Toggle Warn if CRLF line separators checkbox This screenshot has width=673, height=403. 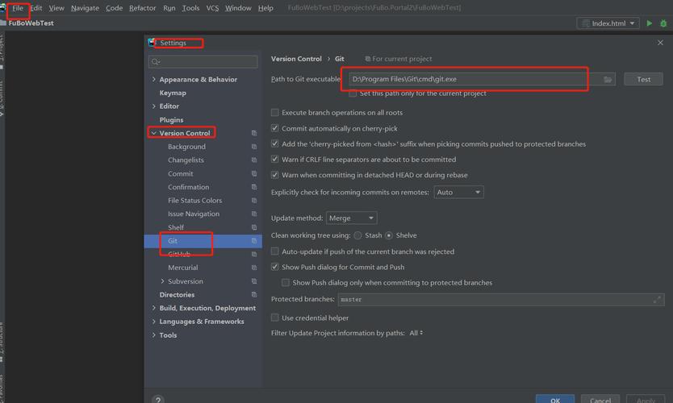pyautogui.click(x=274, y=159)
